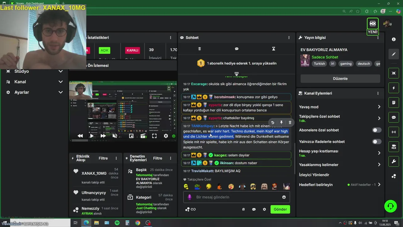Select the KAPALI stat badge
403x227 pixels.
click(x=133, y=50)
